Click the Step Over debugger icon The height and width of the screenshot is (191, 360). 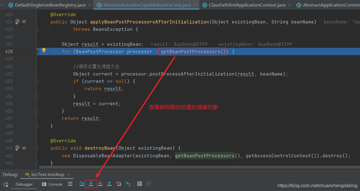(82, 184)
